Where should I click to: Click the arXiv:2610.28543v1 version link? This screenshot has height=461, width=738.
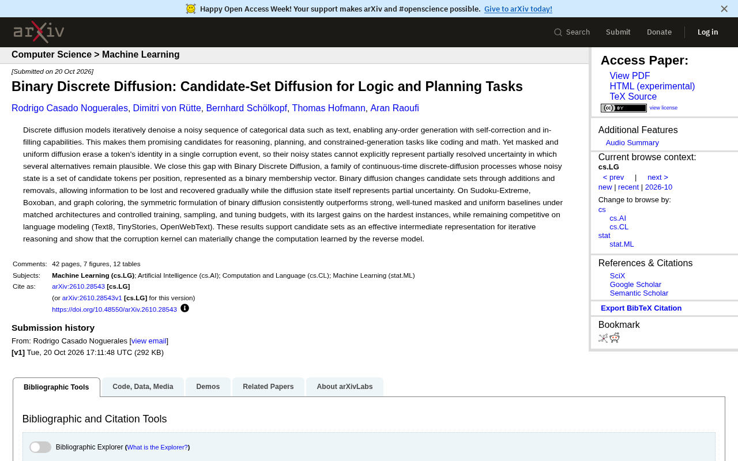(x=92, y=298)
